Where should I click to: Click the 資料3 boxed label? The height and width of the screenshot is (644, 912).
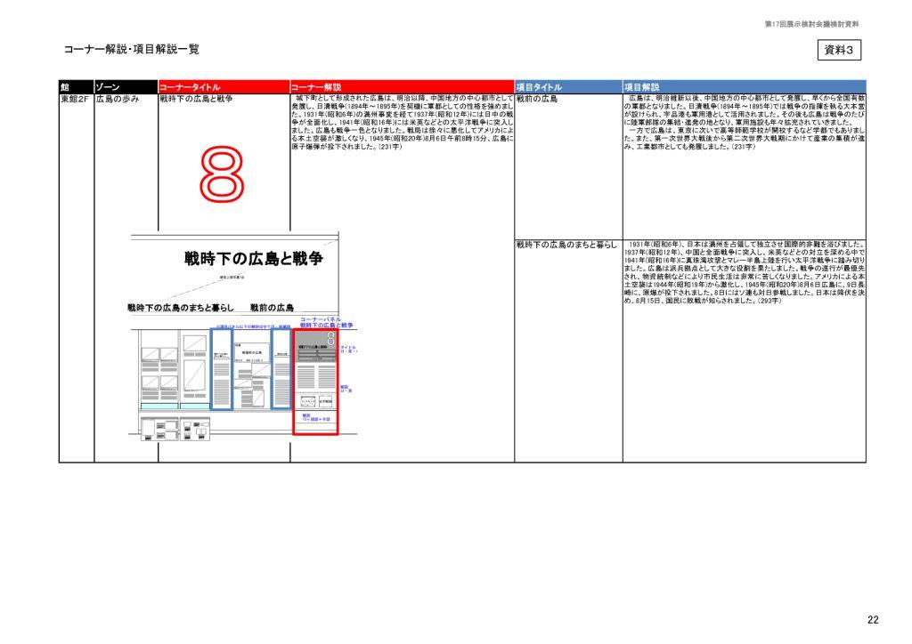point(838,51)
